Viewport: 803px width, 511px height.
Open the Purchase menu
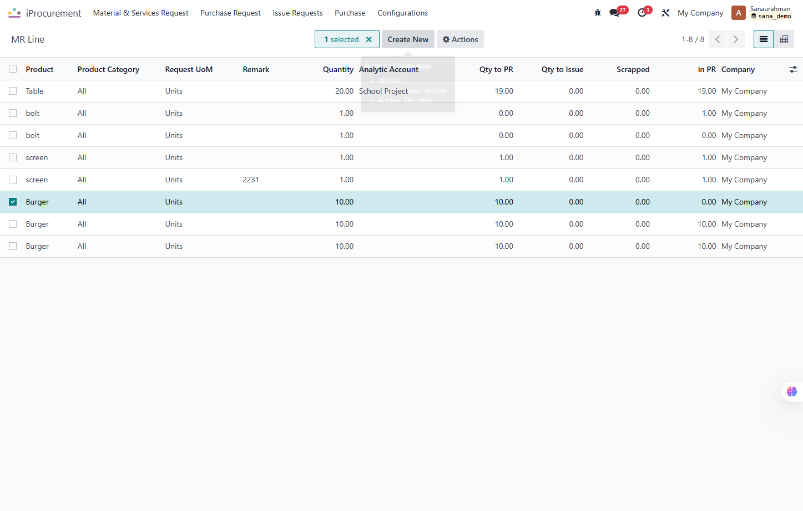point(350,13)
